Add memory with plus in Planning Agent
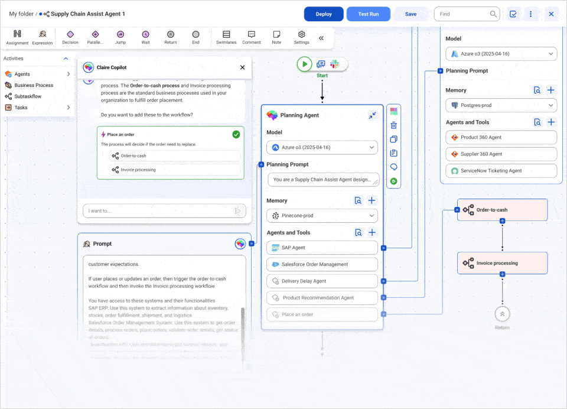This screenshot has width=567, height=409. [372, 200]
